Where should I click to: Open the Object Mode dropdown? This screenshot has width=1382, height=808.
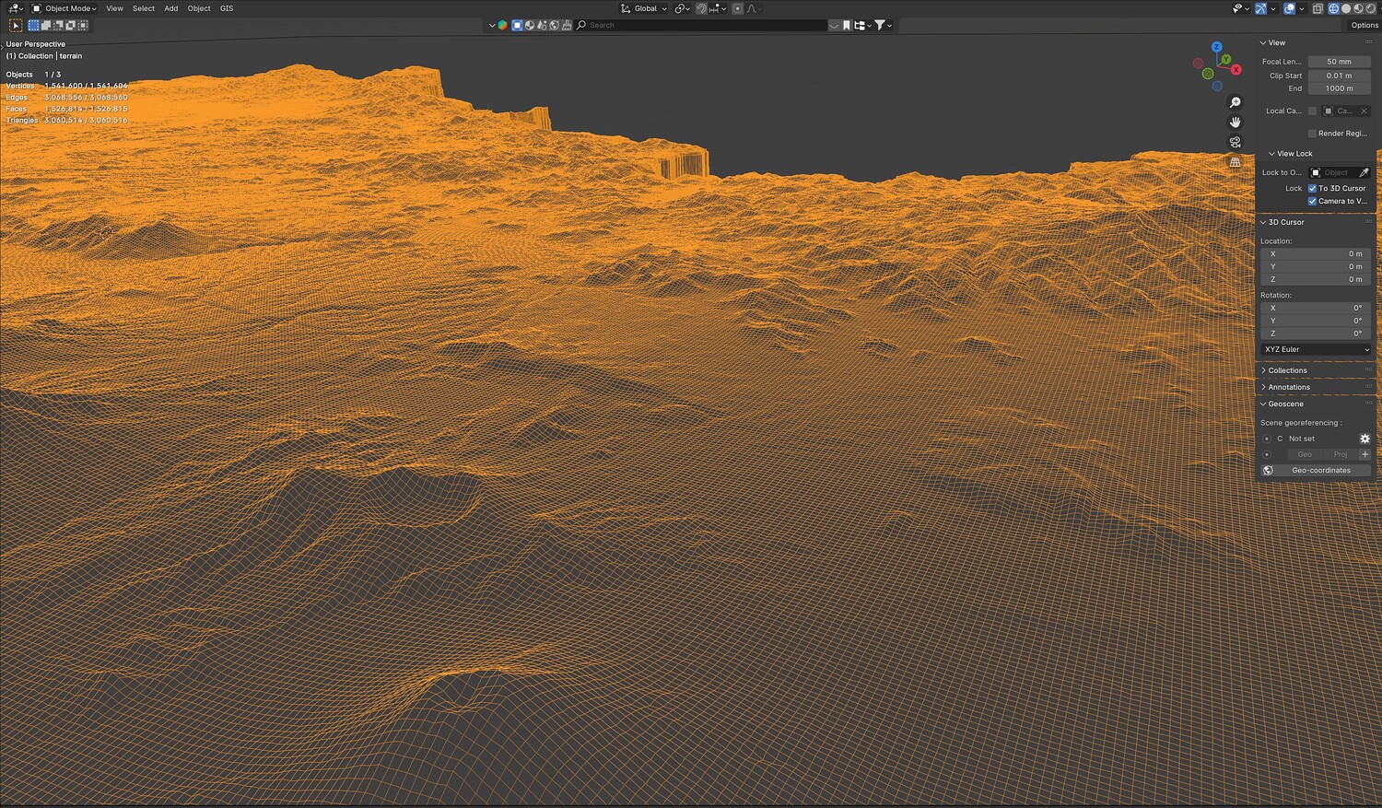coord(64,8)
